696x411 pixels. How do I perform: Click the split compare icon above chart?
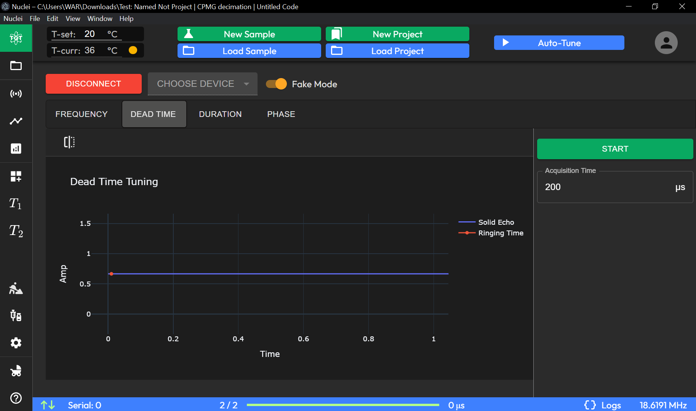coord(69,142)
